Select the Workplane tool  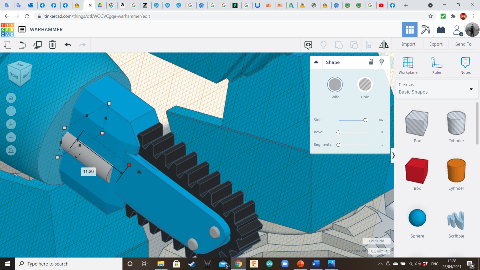pyautogui.click(x=408, y=65)
